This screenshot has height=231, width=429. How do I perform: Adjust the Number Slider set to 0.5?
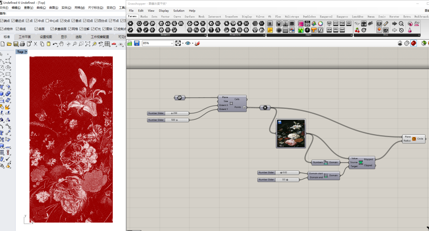[278, 180]
